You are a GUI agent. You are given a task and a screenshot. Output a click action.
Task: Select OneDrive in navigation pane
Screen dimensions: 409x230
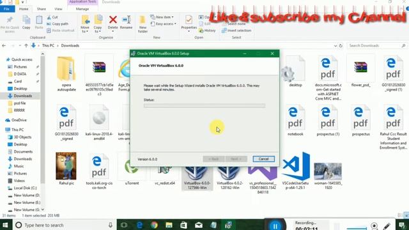[x=19, y=120]
